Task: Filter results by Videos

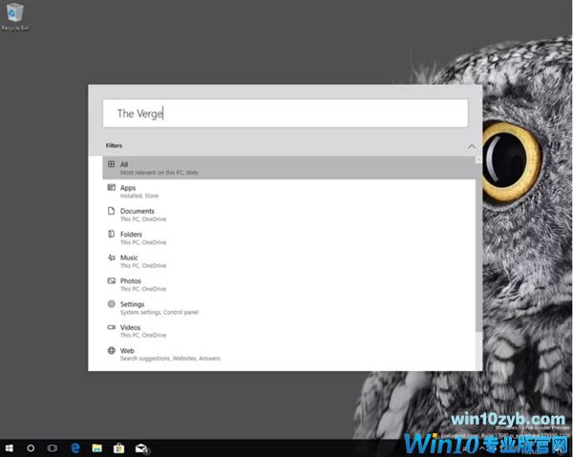Action: tap(289, 331)
